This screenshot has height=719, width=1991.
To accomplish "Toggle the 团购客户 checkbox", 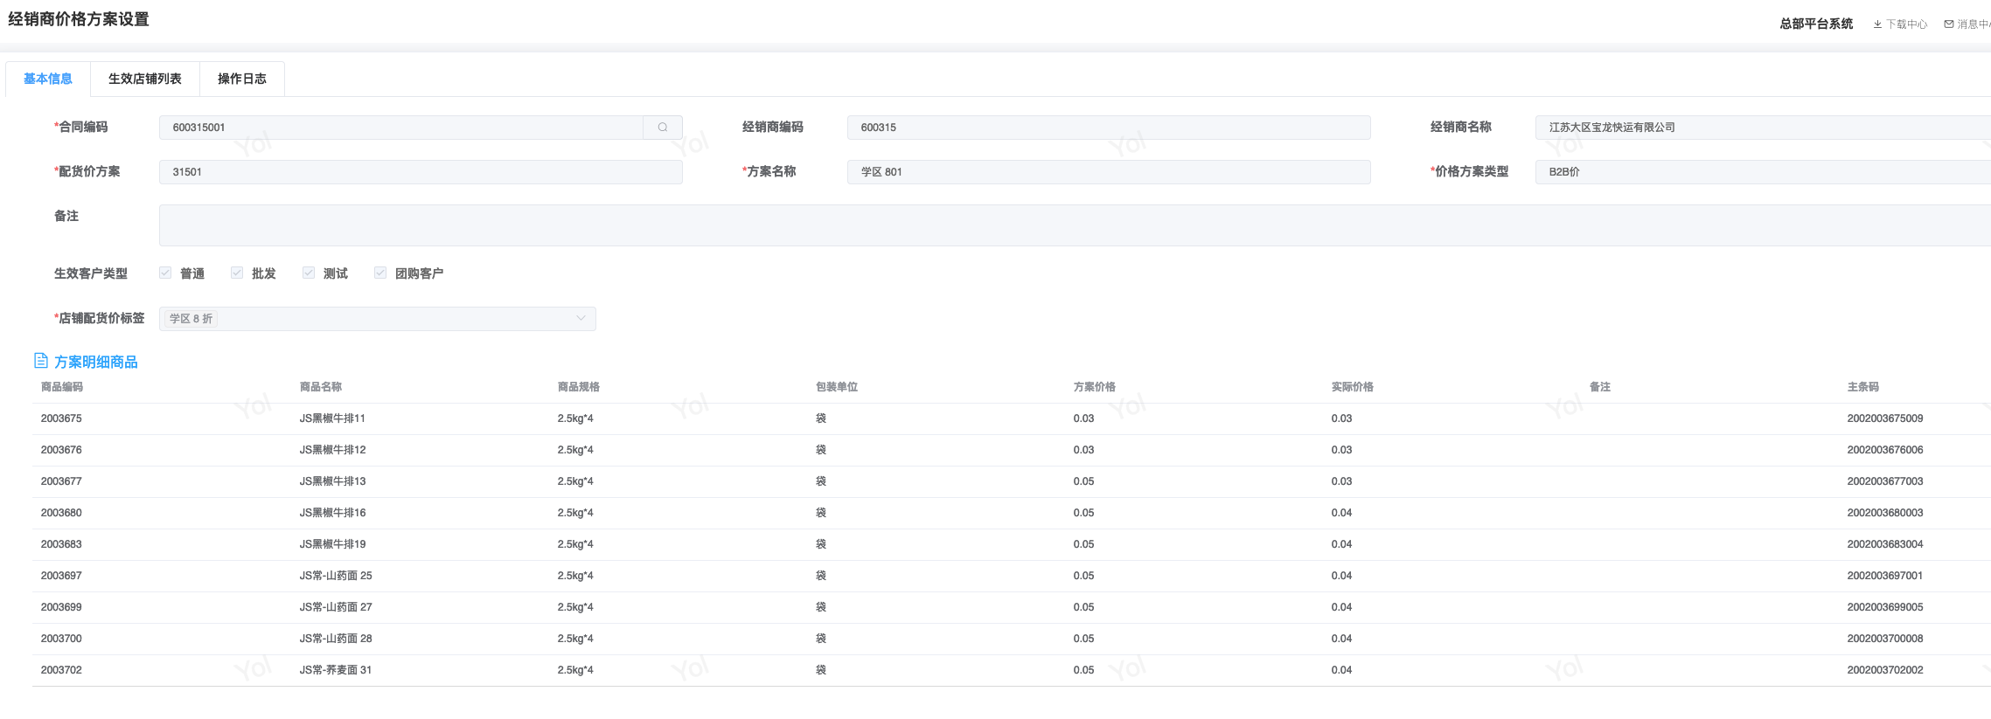I will pyautogui.click(x=380, y=273).
